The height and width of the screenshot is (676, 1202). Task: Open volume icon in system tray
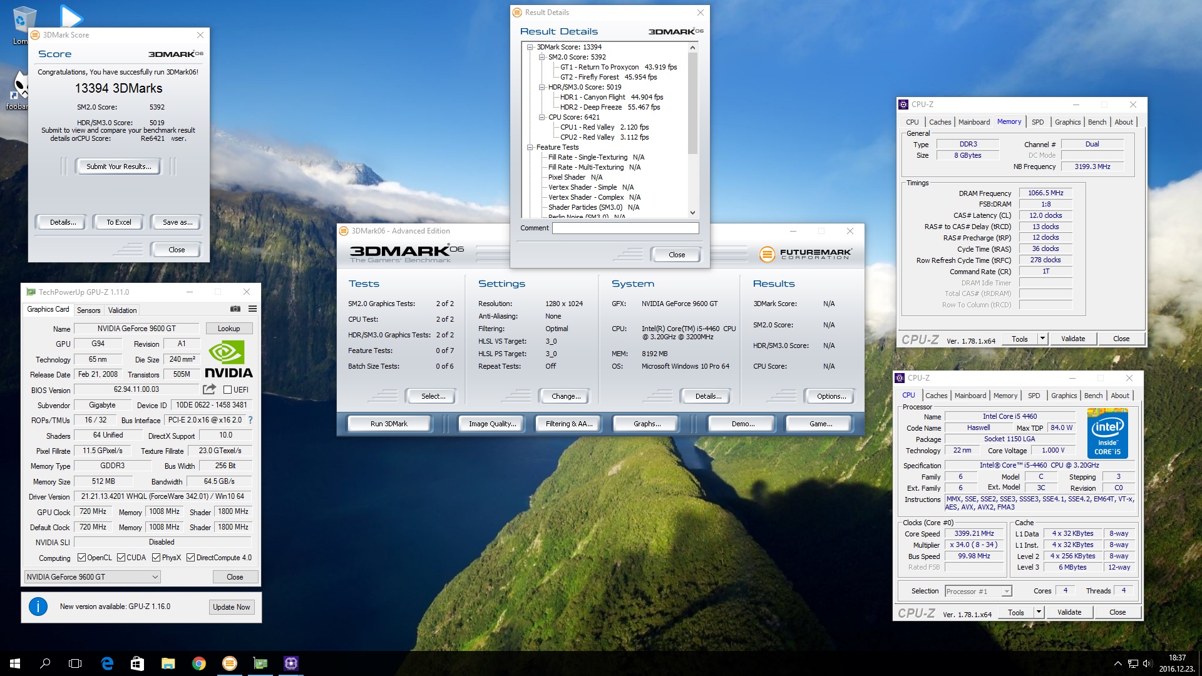[x=1148, y=663]
